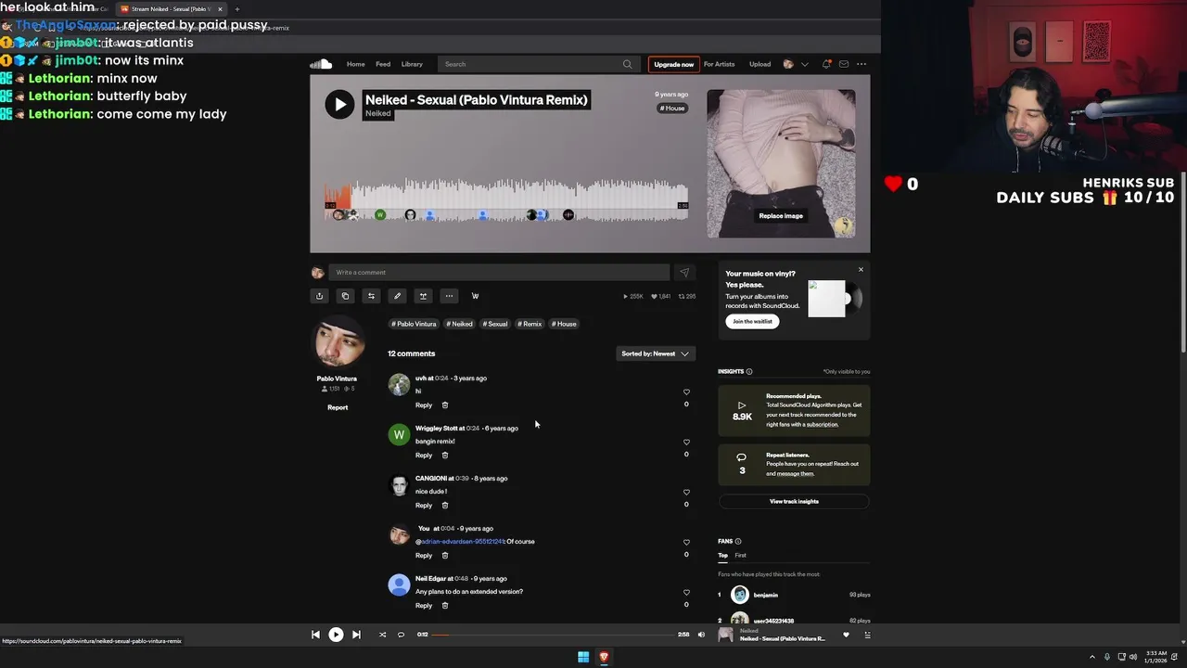Click the Repost track icon
This screenshot has height=668, width=1187.
click(371, 296)
